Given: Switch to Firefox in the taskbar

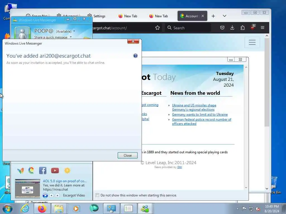Looking at the screenshot, I should point(42,208).
